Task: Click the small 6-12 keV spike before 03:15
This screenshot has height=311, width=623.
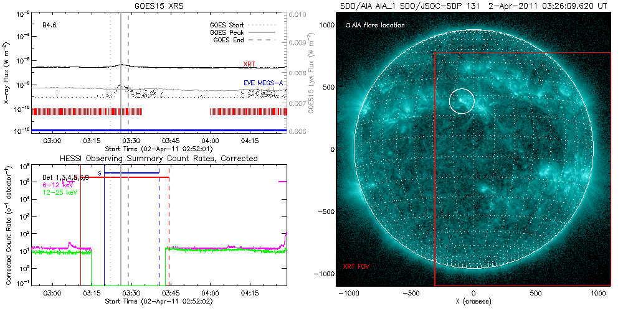Action: 70,244
